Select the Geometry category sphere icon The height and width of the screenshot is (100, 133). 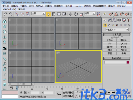[x=105, y=25]
